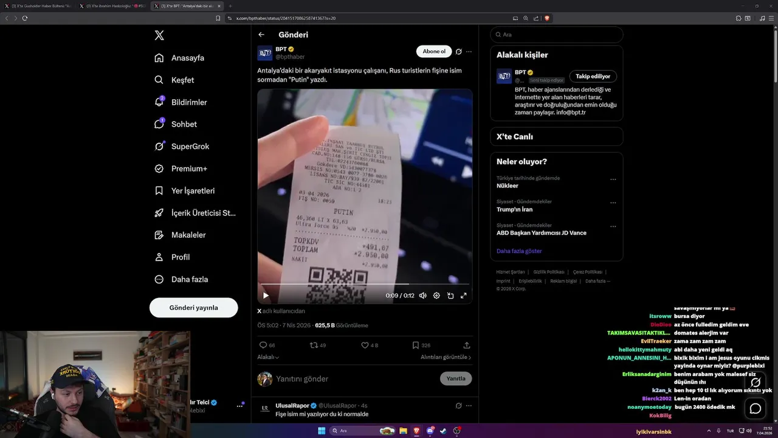Open Grok icon on the BPT post
This screenshot has width=778, height=438.
[x=459, y=52]
